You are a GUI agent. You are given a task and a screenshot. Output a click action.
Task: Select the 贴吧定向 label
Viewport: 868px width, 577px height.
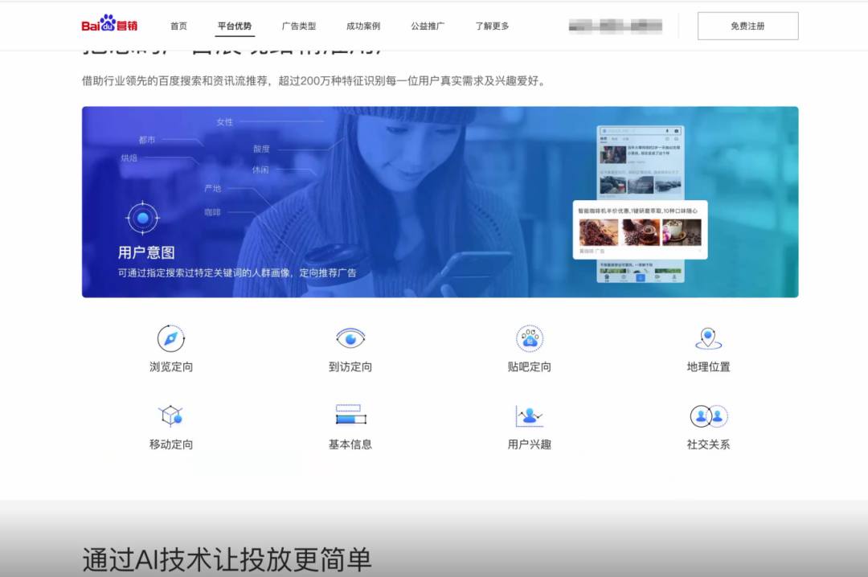click(530, 366)
